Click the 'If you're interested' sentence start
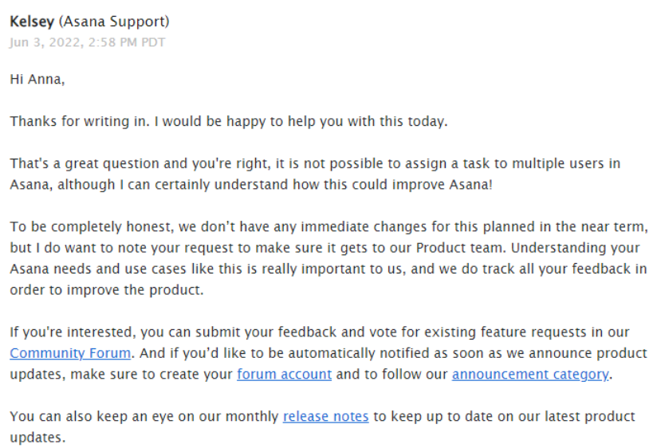Screen dimensions: 657x448 [x=72, y=332]
